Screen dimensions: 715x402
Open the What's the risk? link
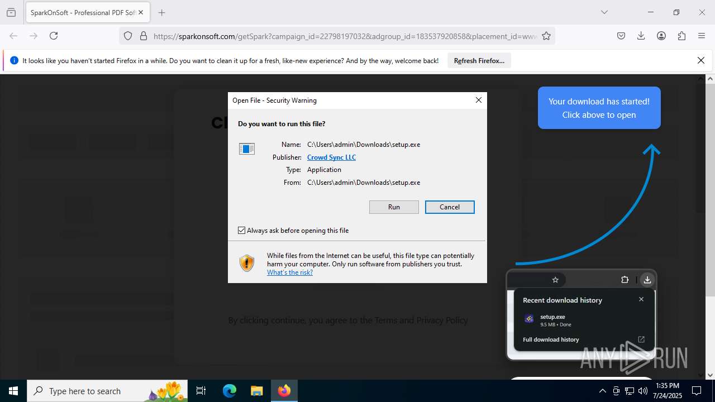coord(290,272)
